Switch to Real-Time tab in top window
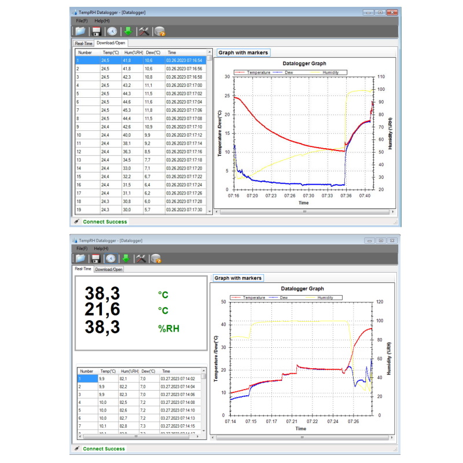 point(83,43)
